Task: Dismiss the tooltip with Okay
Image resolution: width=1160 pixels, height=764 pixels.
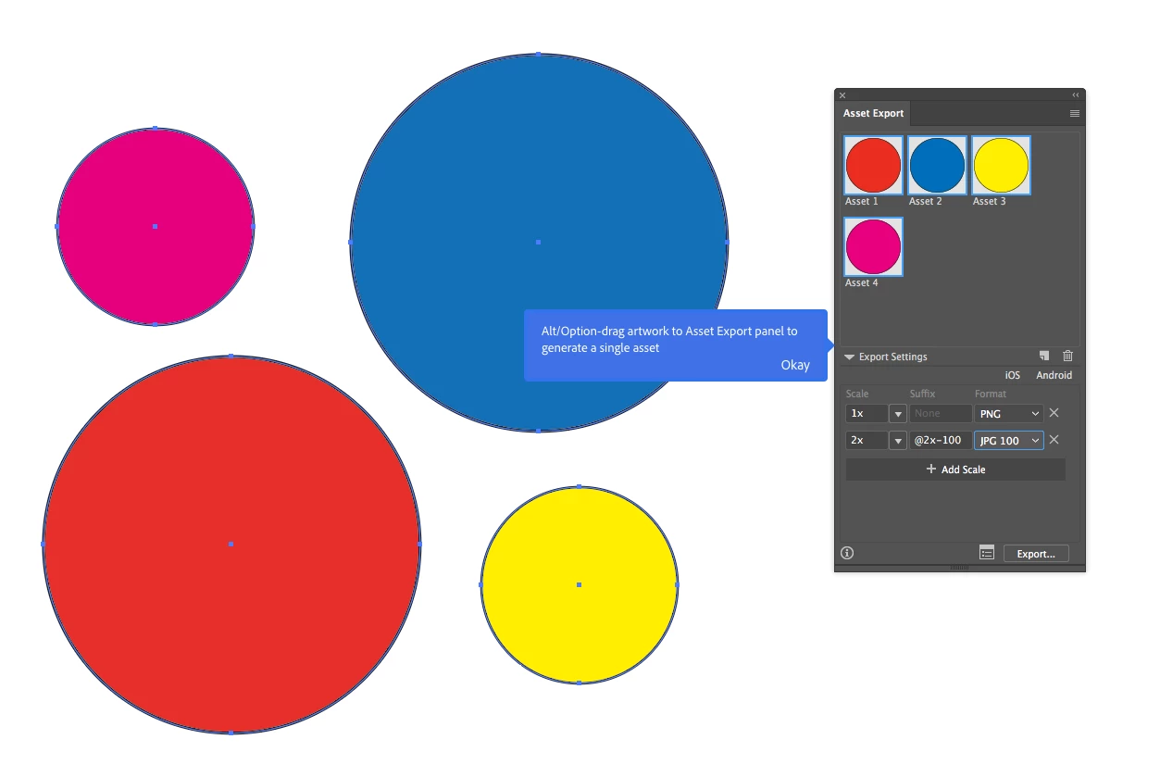Action: (x=795, y=365)
